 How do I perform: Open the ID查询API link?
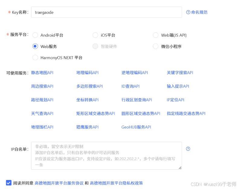[131, 86]
